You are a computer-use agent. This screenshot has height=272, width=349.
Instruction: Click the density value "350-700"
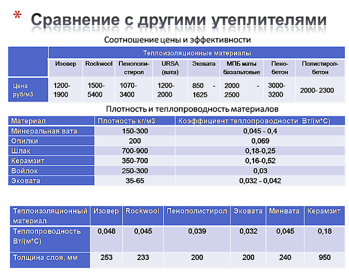point(135,161)
